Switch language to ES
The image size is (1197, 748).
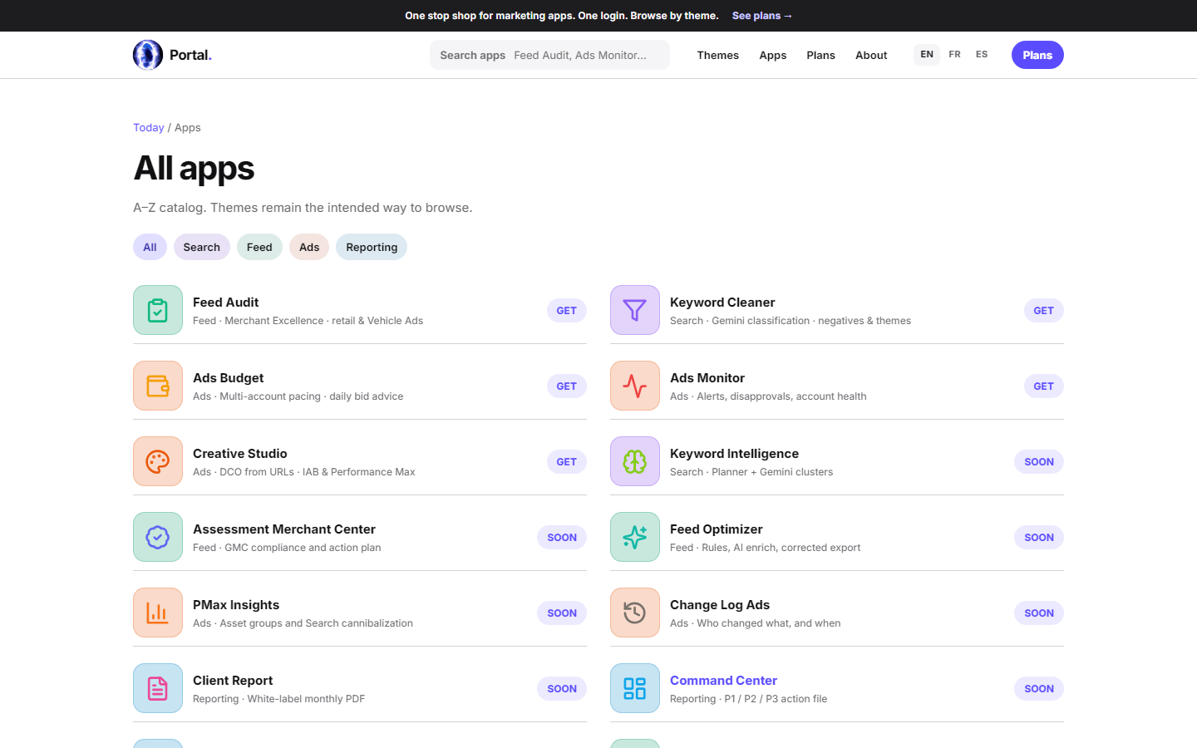[x=982, y=55]
